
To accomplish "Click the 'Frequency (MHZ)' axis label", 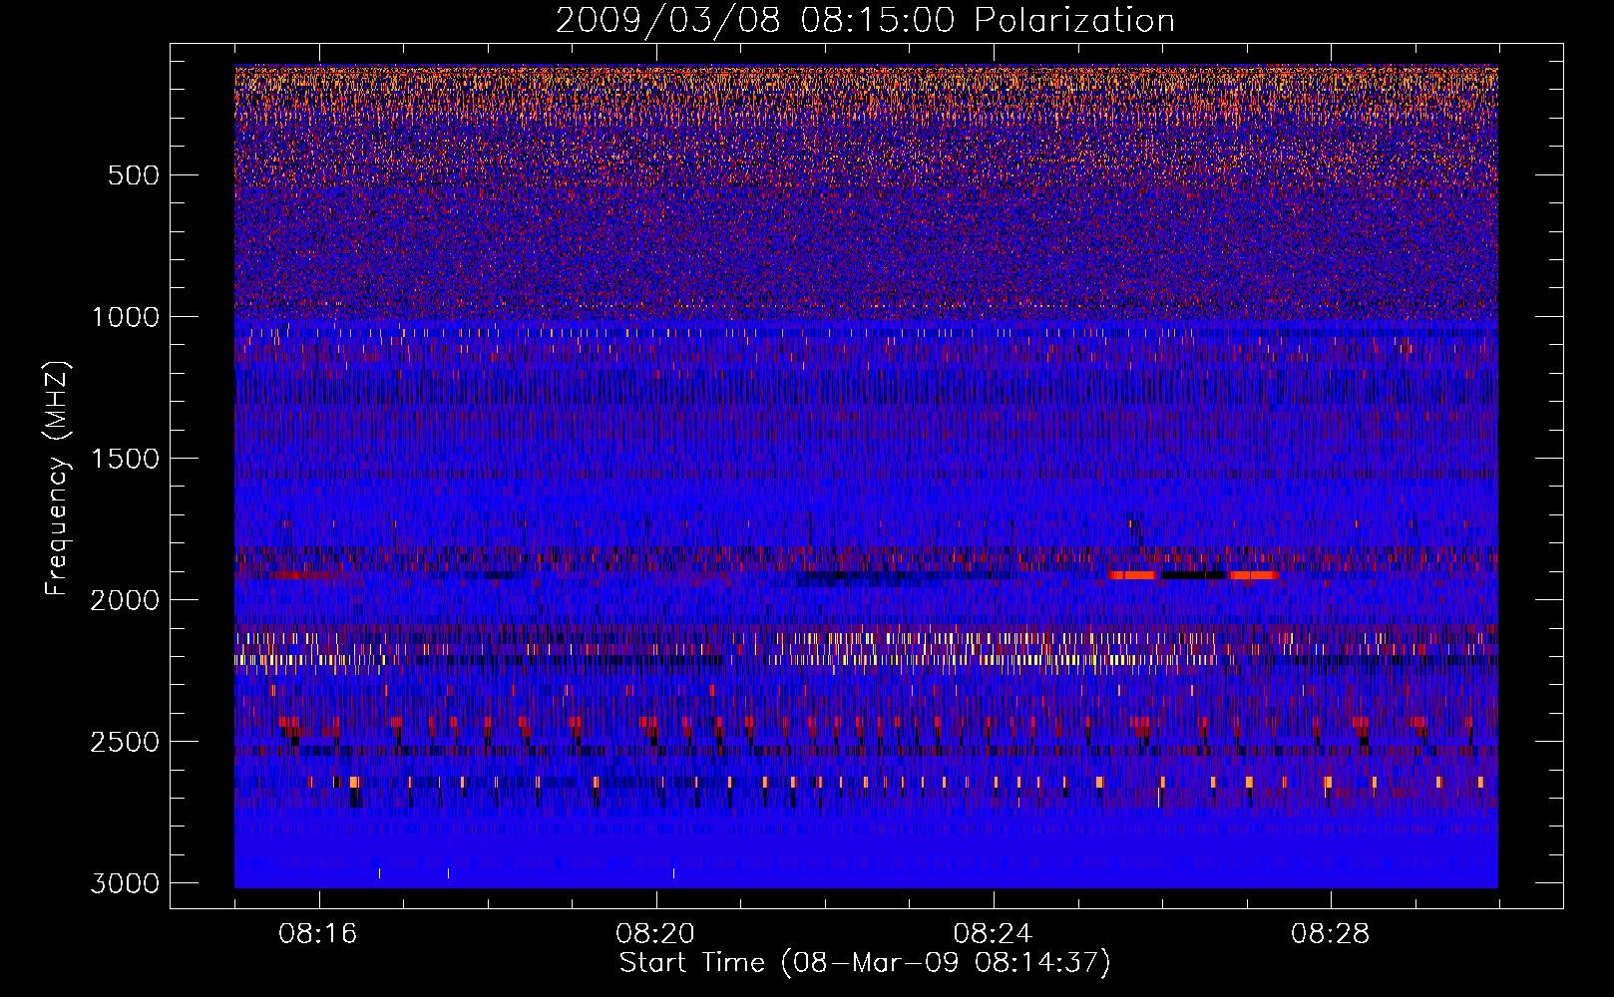I will click(x=57, y=479).
